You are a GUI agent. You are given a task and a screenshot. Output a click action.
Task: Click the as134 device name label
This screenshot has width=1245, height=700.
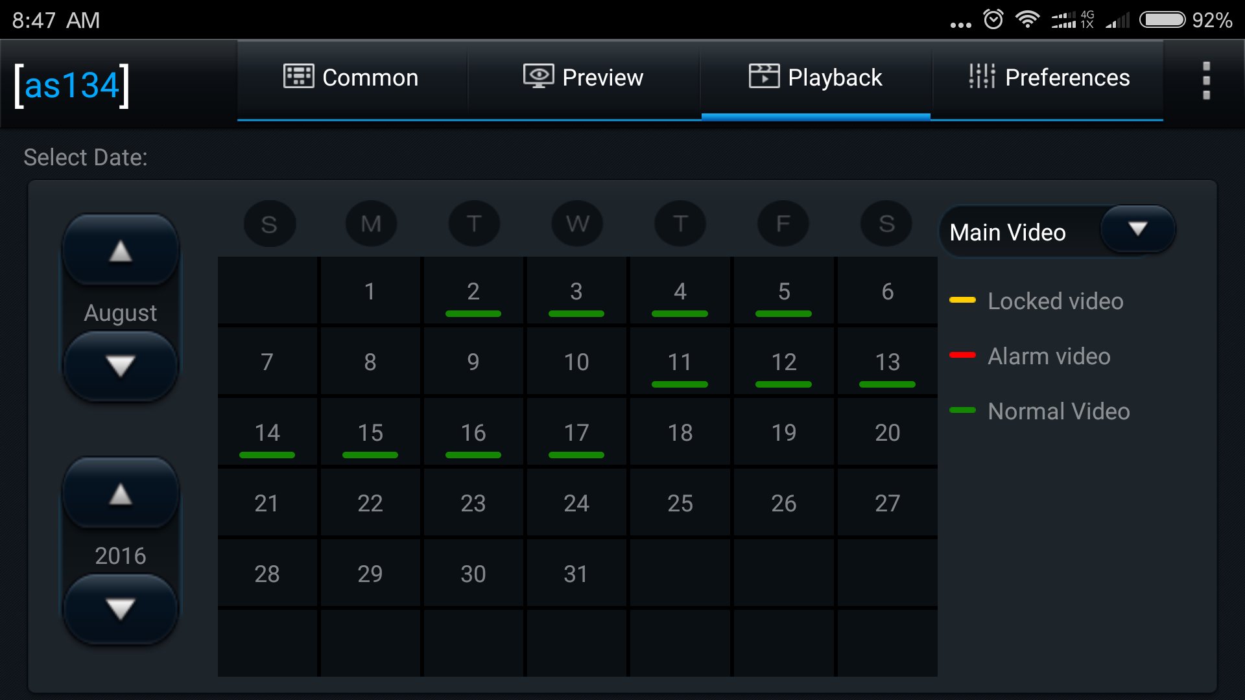click(x=71, y=86)
